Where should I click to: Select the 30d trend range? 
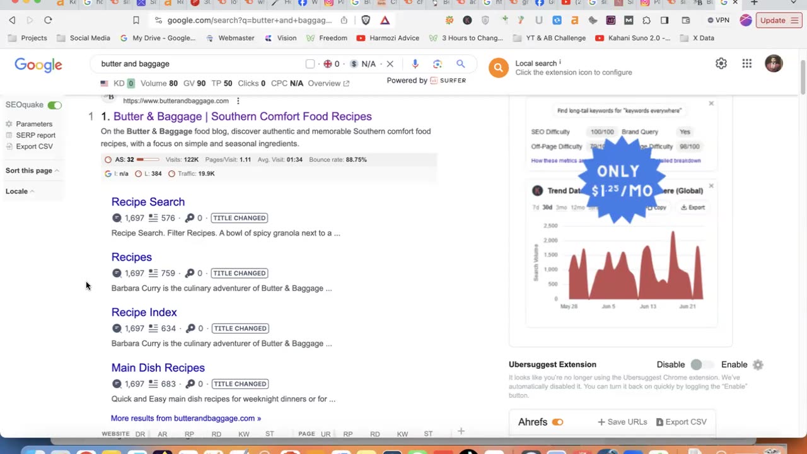pyautogui.click(x=547, y=207)
